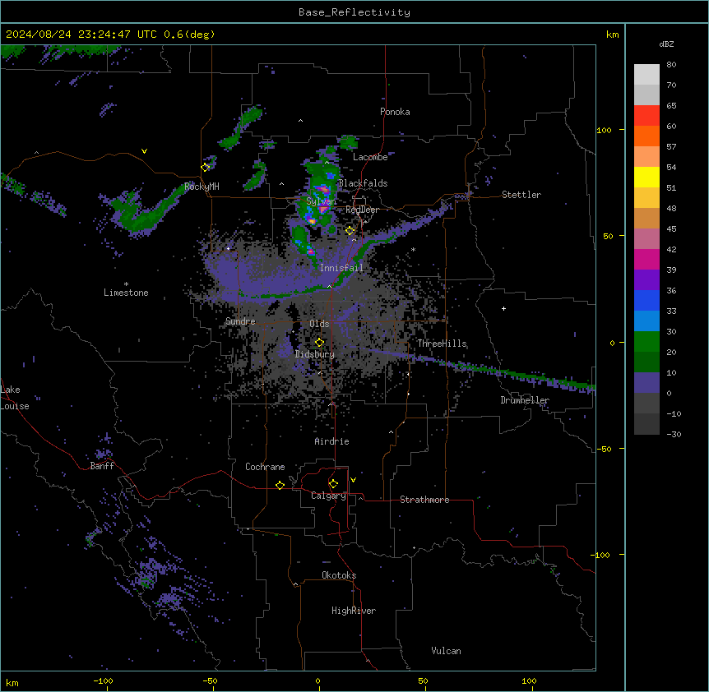Click the yellow v marker northwest of RockyMH
Viewport: 709px width, 692px height.
144,151
